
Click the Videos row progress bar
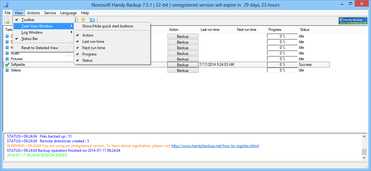tap(282, 70)
